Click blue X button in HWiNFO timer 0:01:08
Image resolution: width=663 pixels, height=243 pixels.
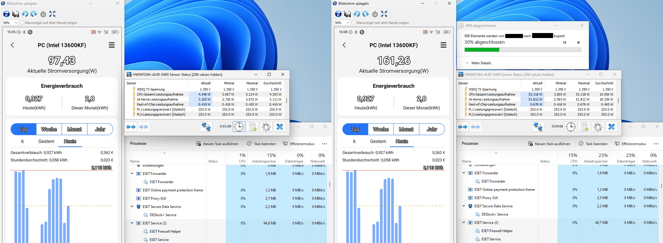click(280, 127)
